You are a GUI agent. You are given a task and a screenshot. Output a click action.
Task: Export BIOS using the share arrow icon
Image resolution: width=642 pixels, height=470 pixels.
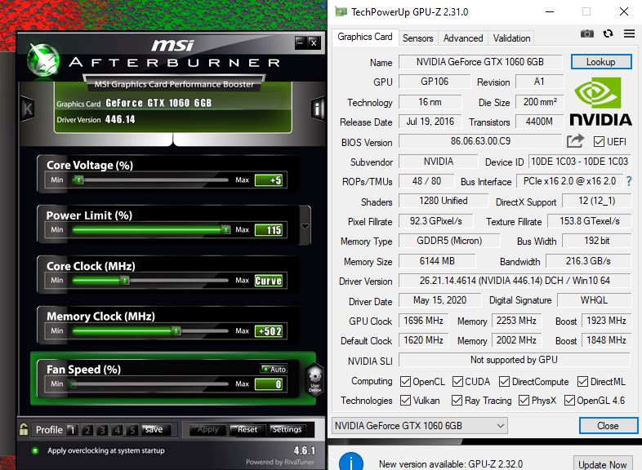(575, 141)
